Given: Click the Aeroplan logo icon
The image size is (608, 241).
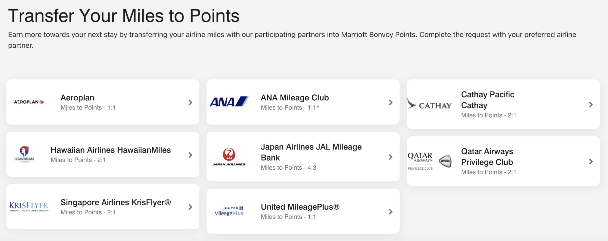Looking at the screenshot, I should coord(29,102).
